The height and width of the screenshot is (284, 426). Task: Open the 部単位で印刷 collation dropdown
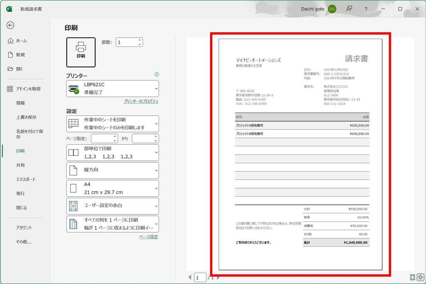click(x=113, y=153)
